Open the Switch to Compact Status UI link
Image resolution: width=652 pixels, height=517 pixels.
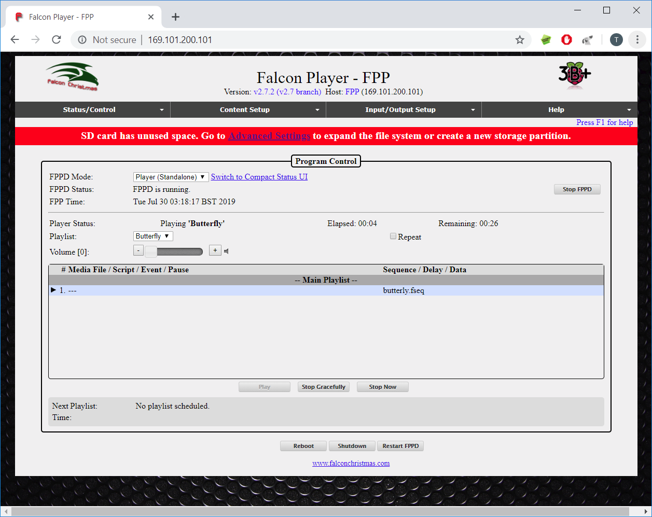pyautogui.click(x=259, y=177)
